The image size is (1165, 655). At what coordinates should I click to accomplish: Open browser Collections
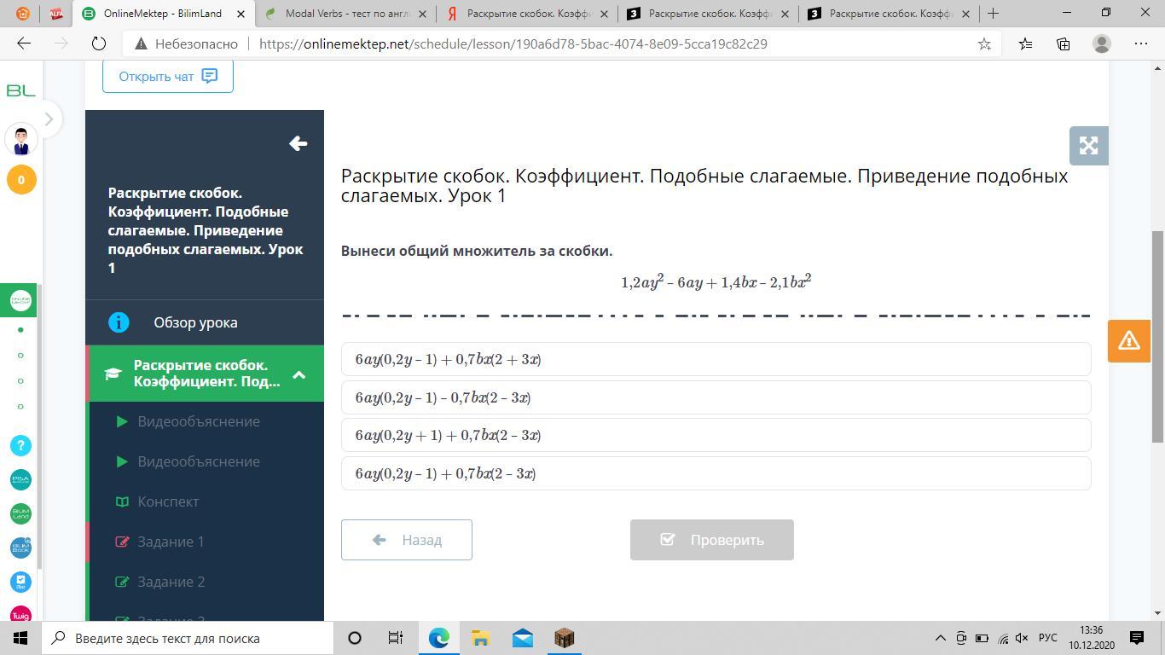coord(1063,43)
